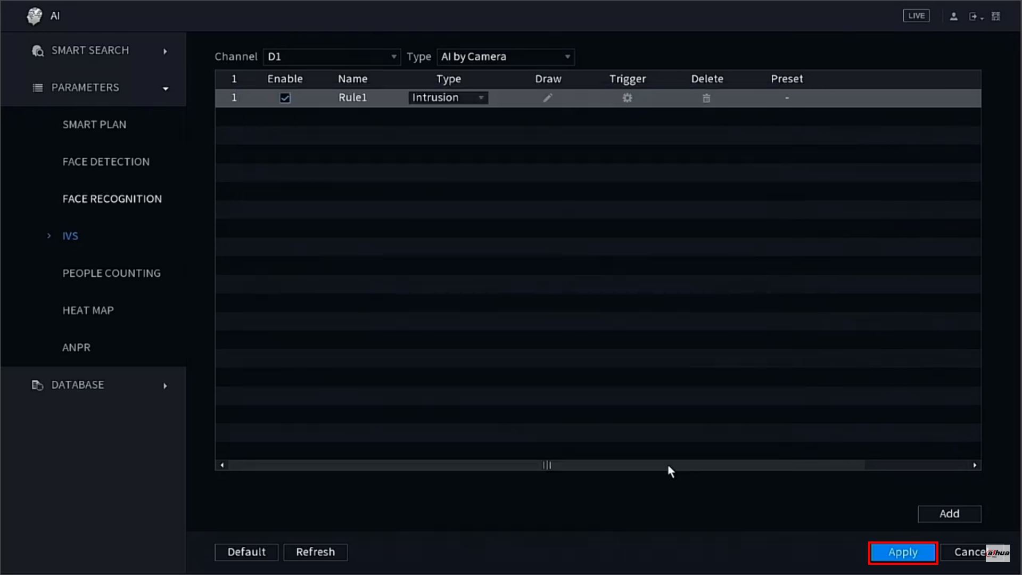Click the LIVE view button

(916, 16)
